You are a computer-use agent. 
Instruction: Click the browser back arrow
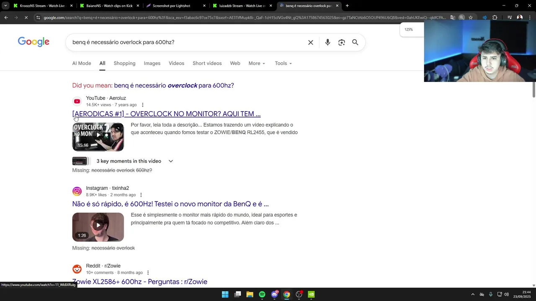click(6, 18)
